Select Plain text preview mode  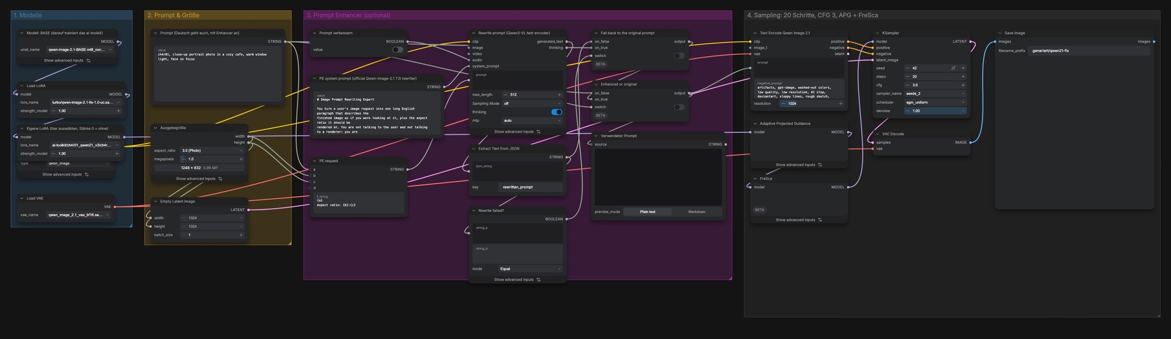(647, 212)
